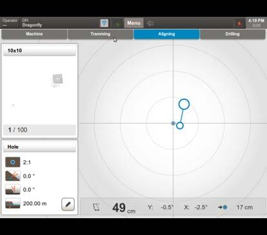Click the second hole angle 0.0° icon

coord(13,189)
